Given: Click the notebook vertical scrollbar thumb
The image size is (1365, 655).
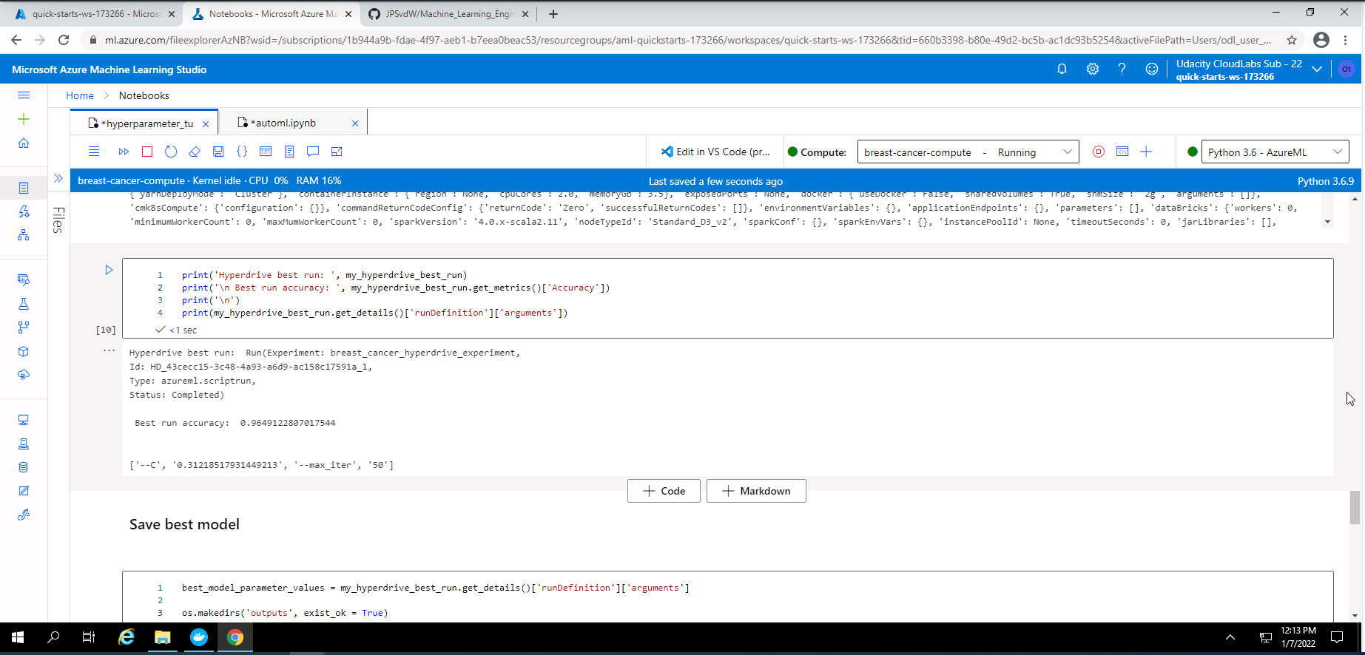Looking at the screenshot, I should coord(1355,507).
